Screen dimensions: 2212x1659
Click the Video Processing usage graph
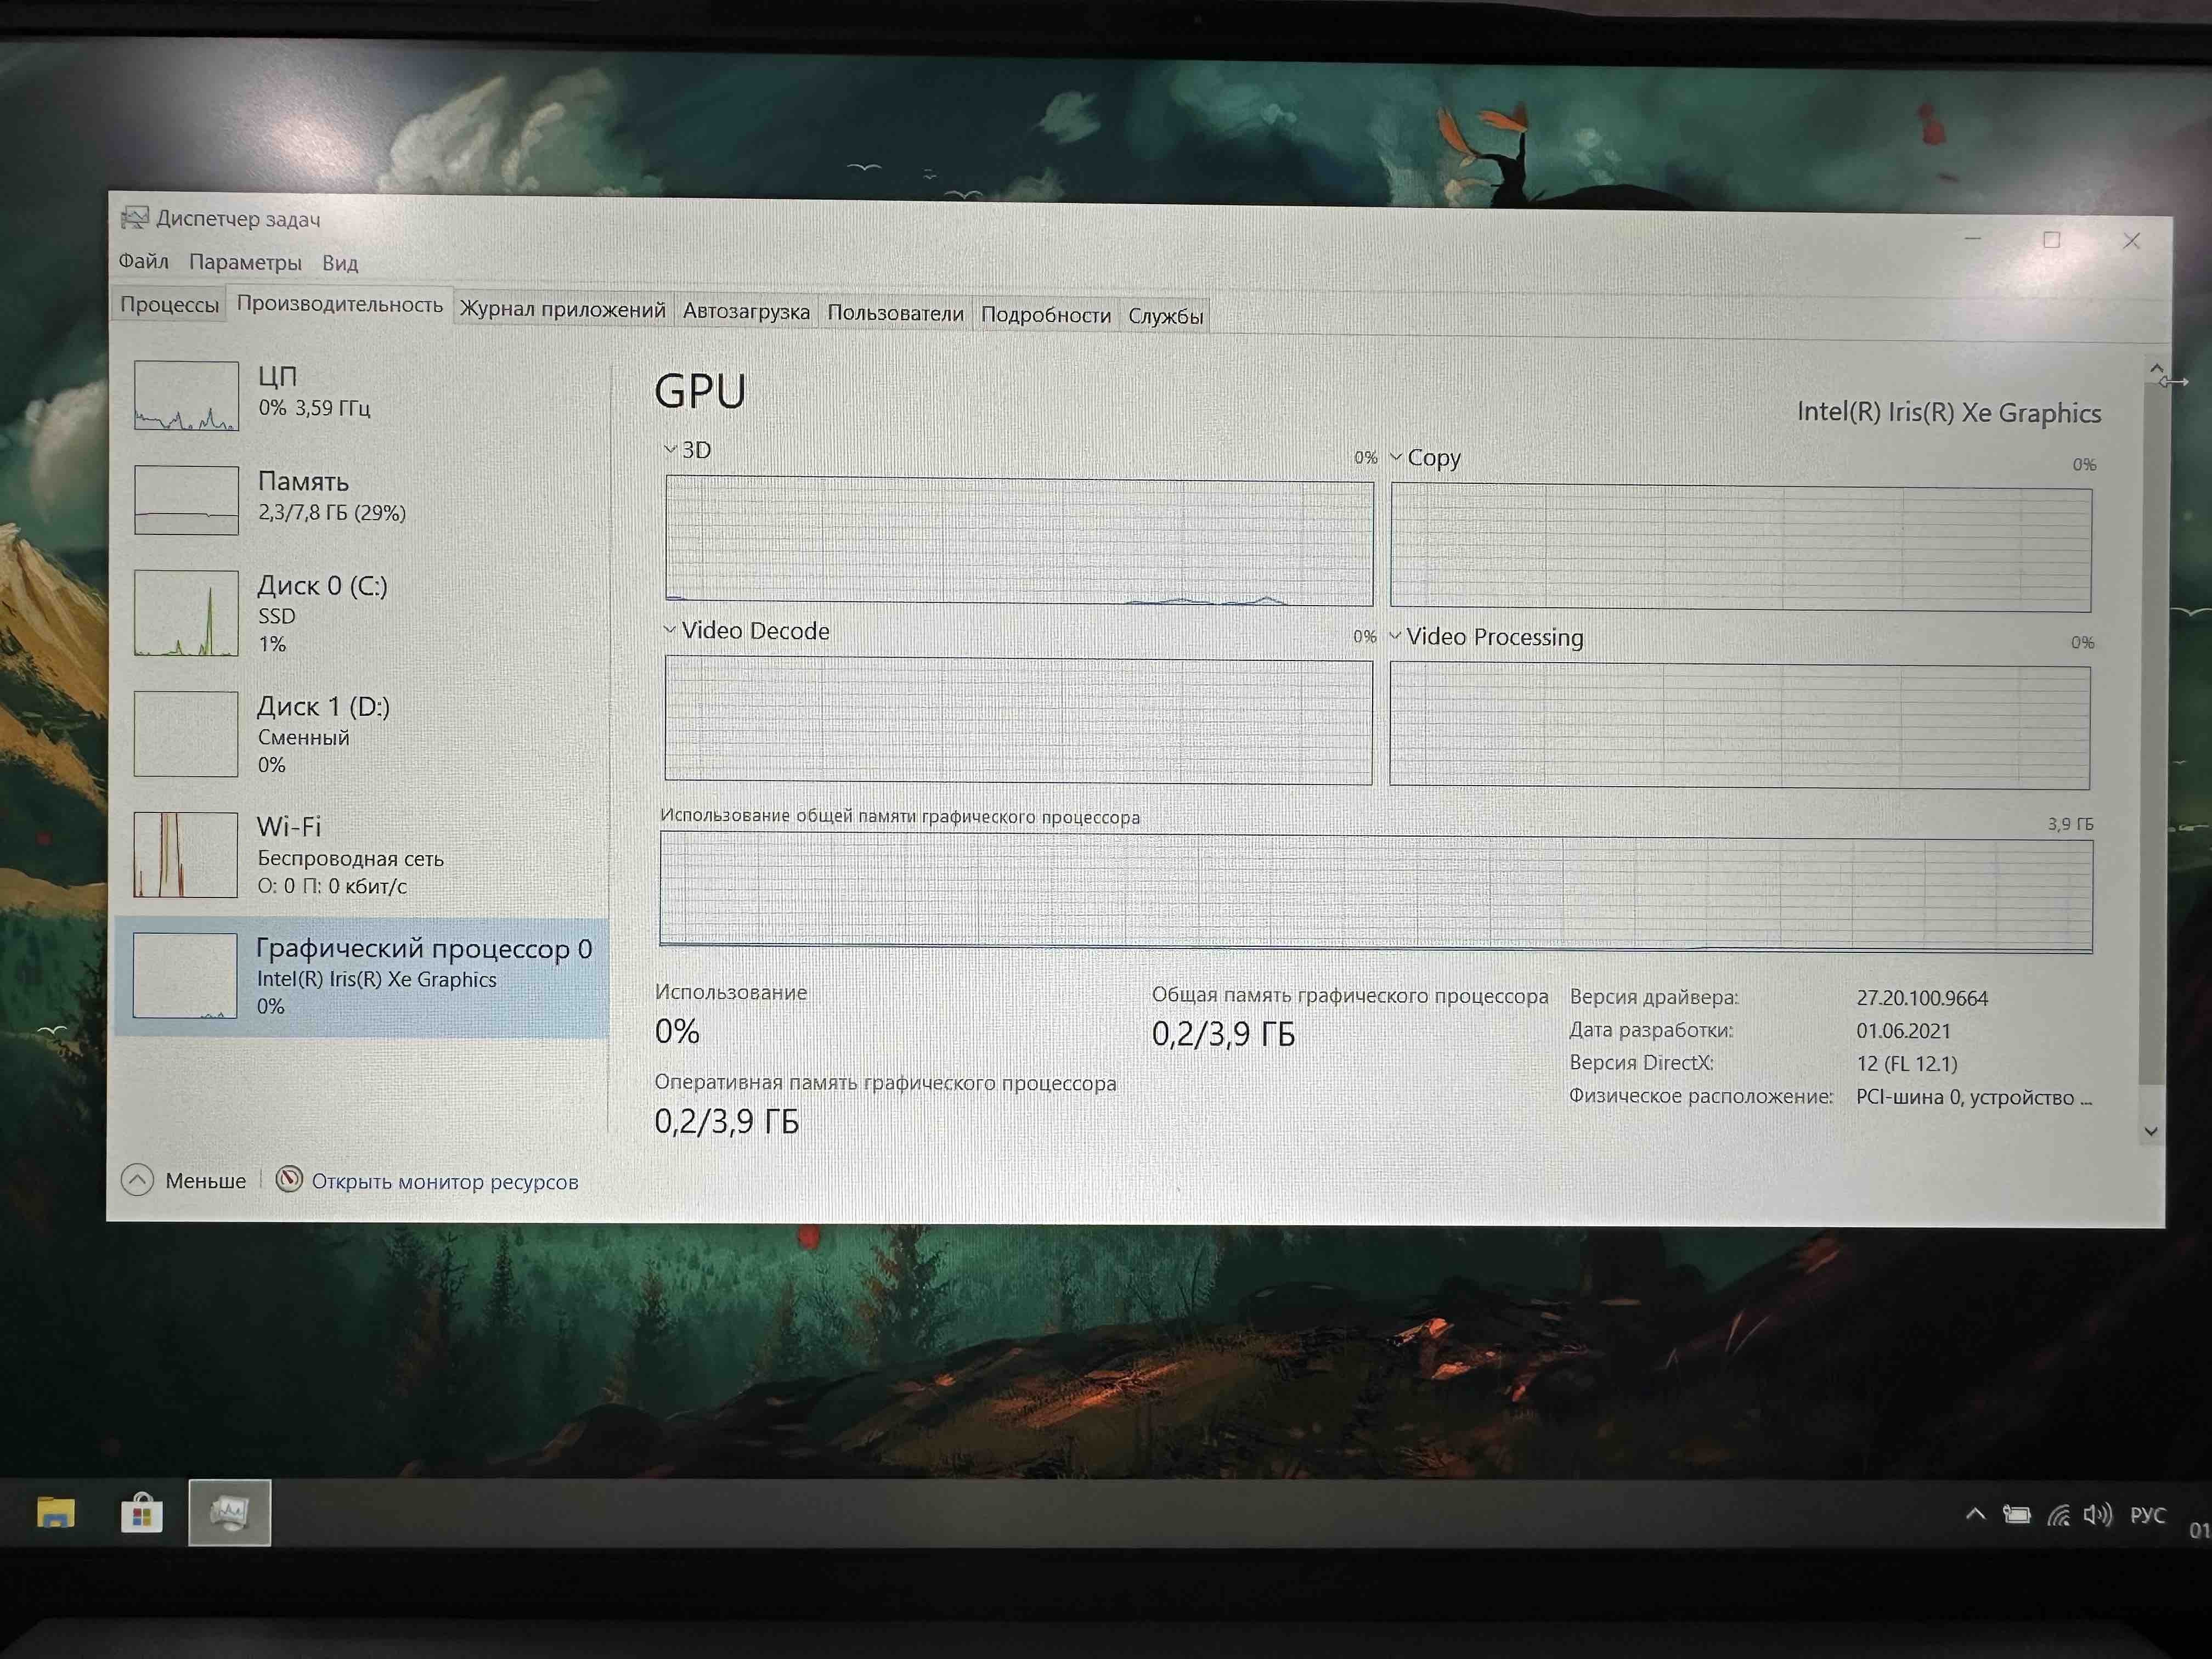point(1740,726)
